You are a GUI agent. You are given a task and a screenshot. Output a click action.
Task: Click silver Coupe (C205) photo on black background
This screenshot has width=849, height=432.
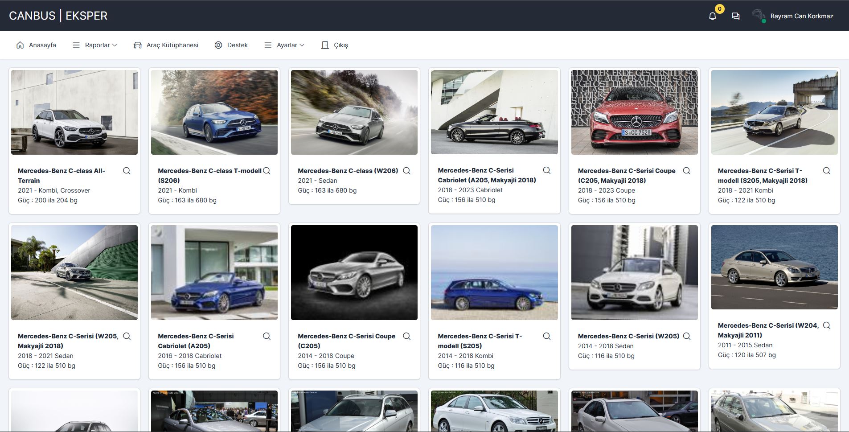[x=354, y=272]
